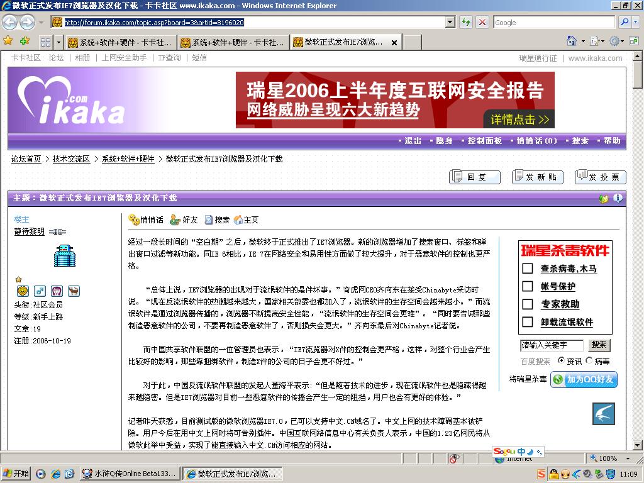The image size is (644, 483).
Task: Click the 静待黎明 username link
Action: [x=29, y=231]
